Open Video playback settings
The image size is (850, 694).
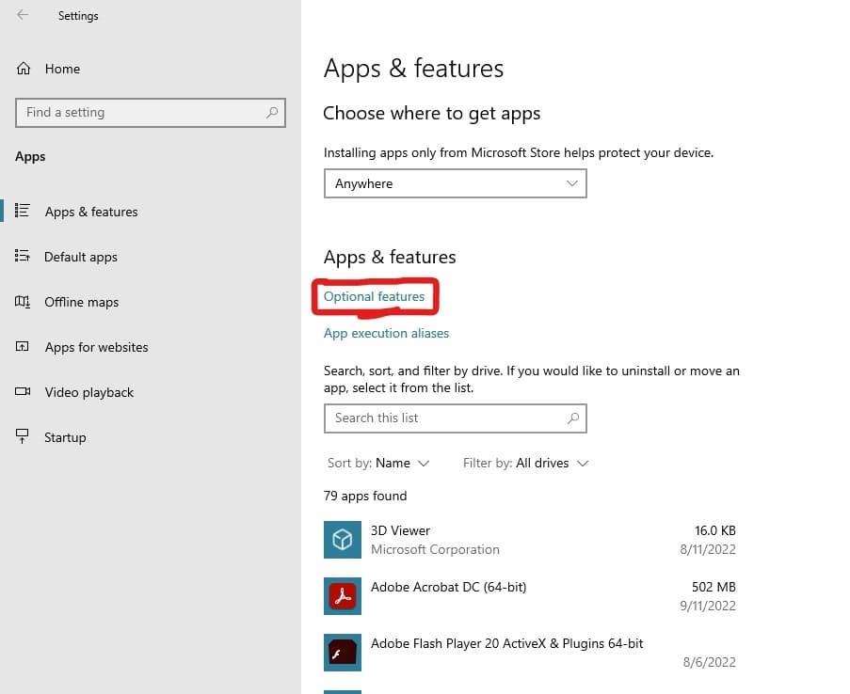[x=88, y=391]
